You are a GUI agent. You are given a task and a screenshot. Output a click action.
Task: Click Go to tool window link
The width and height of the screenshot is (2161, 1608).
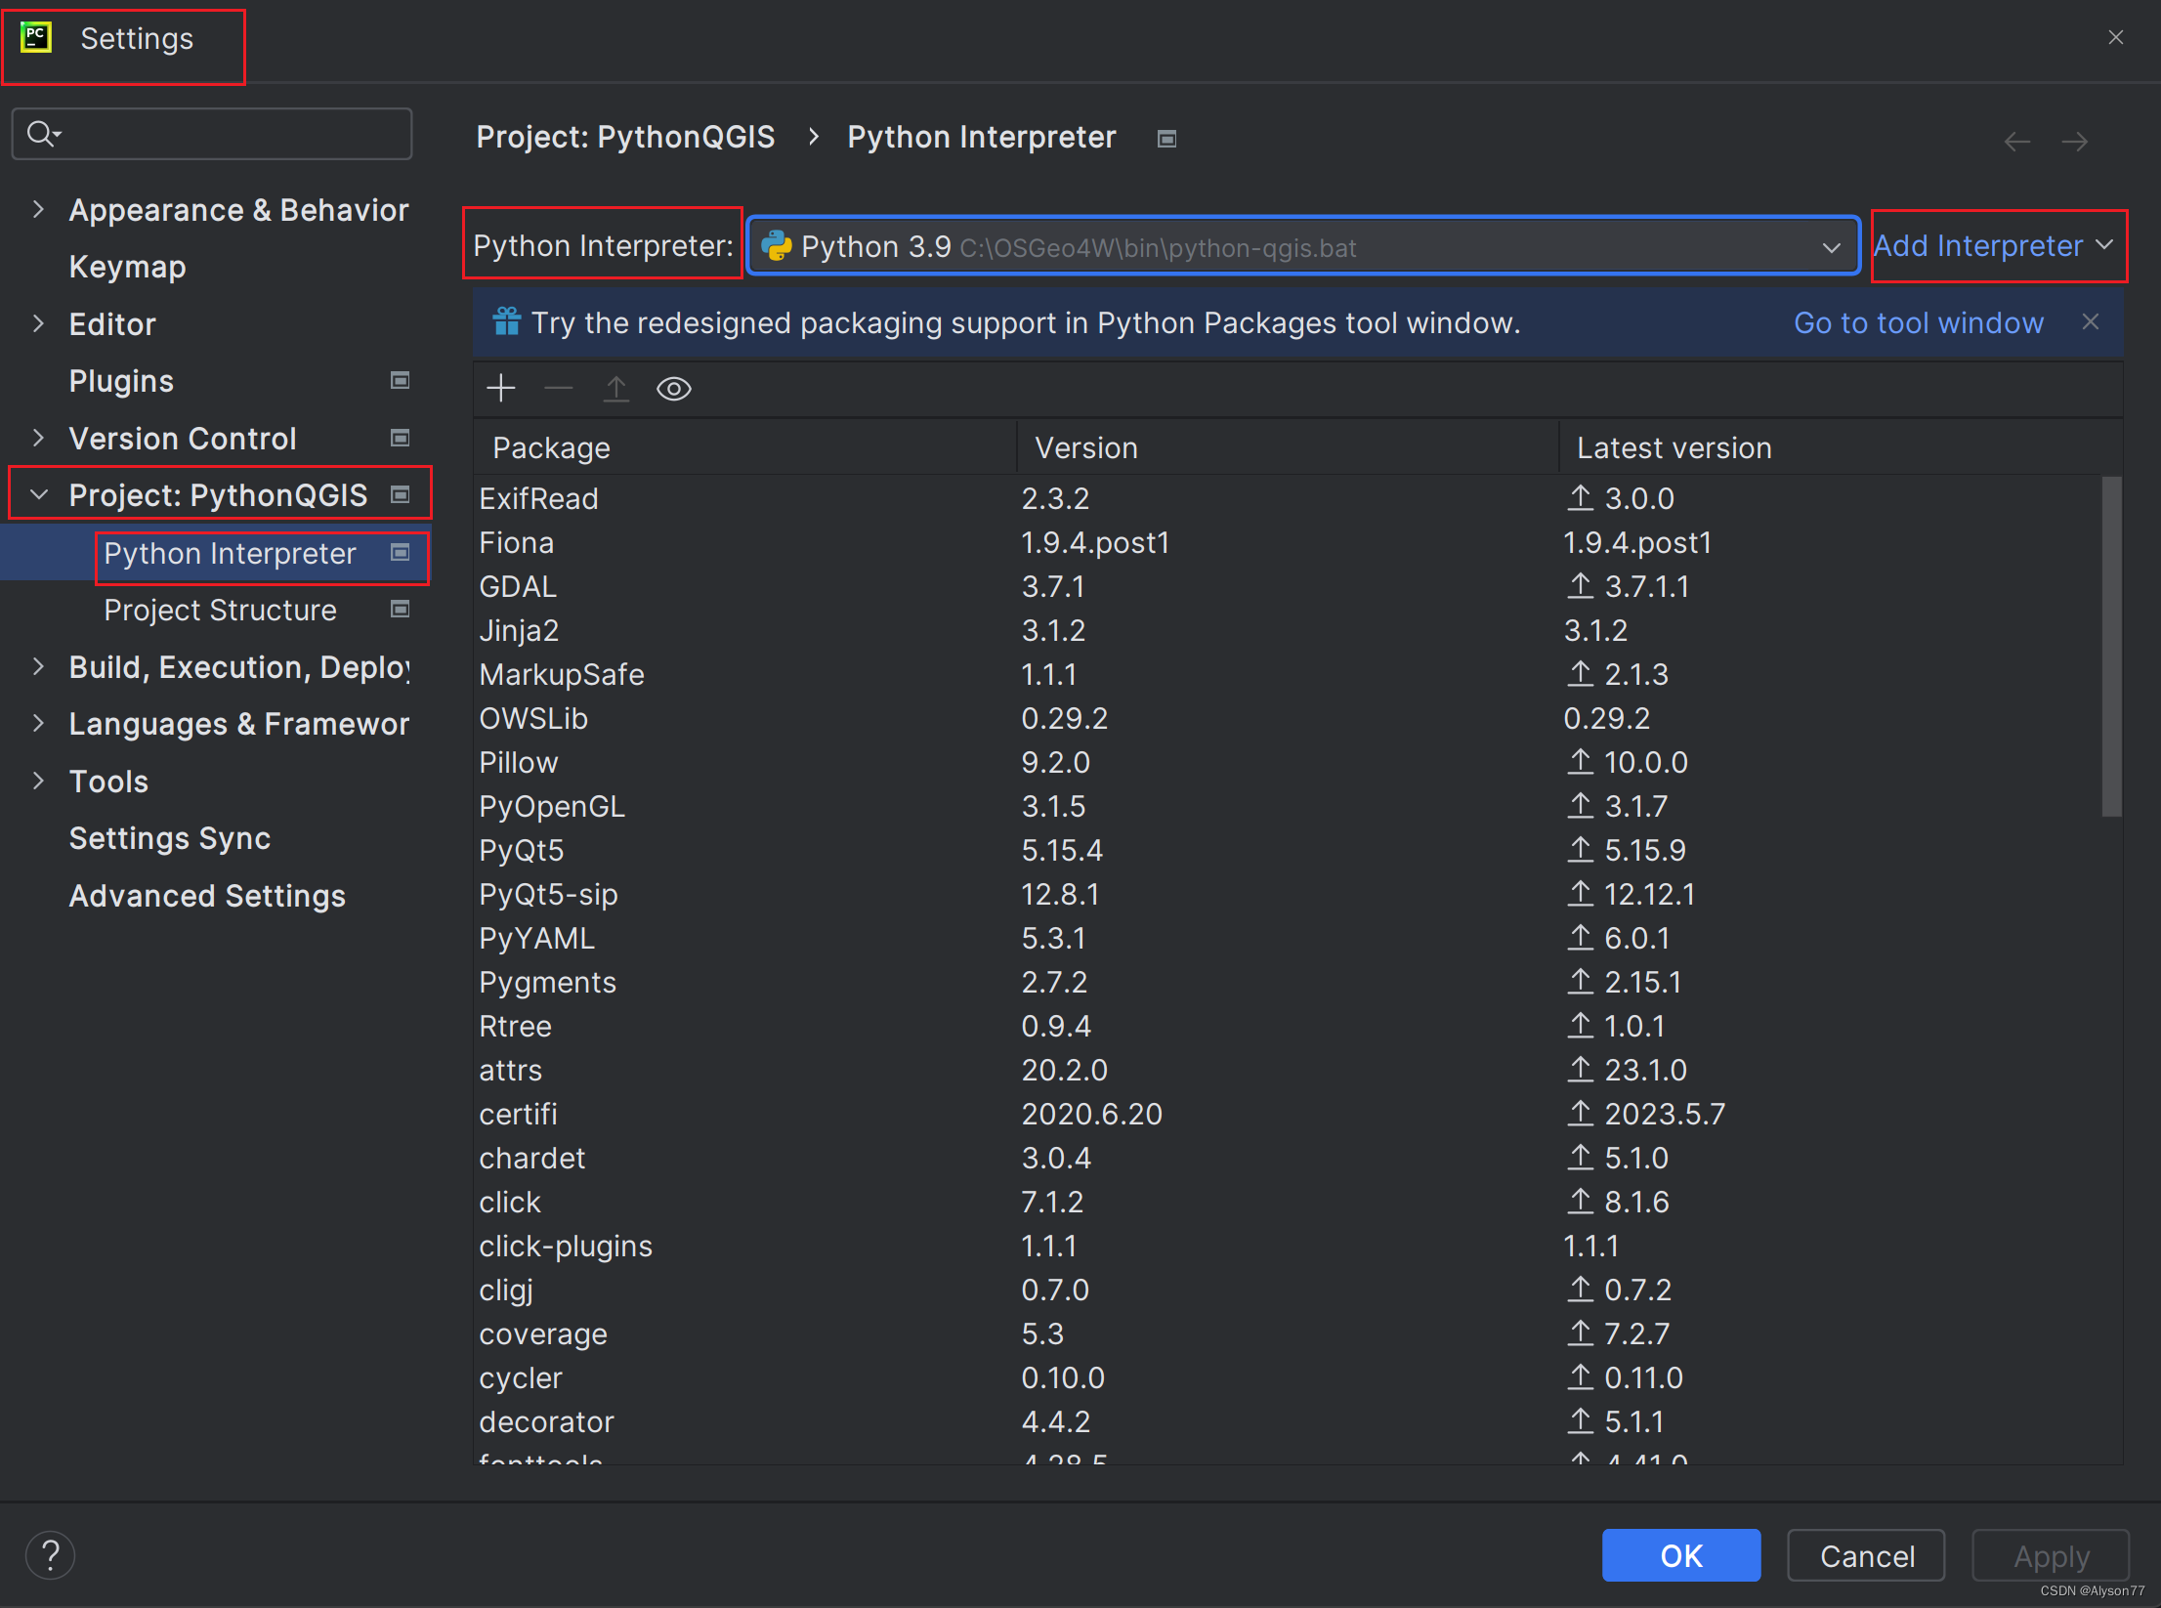click(x=1918, y=322)
